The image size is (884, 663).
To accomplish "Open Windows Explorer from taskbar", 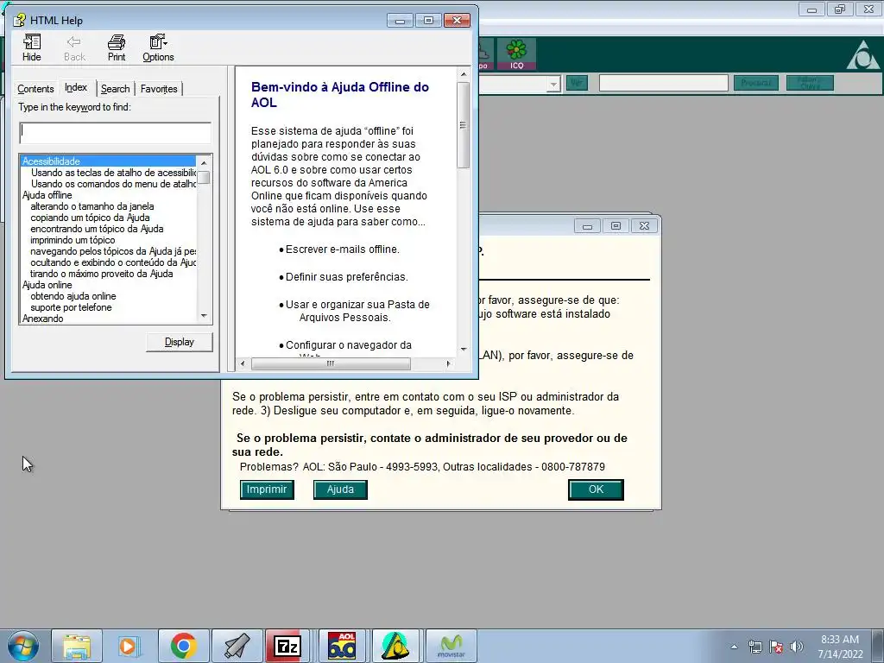I will (77, 646).
